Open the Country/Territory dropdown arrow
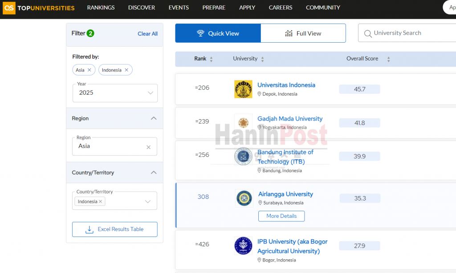This screenshot has height=273, width=456. click(148, 202)
